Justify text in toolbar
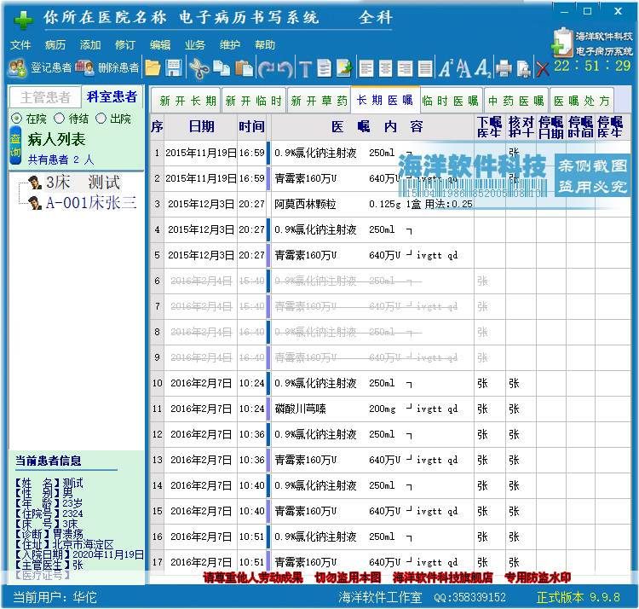Image resolution: width=639 pixels, height=609 pixels. 425,68
